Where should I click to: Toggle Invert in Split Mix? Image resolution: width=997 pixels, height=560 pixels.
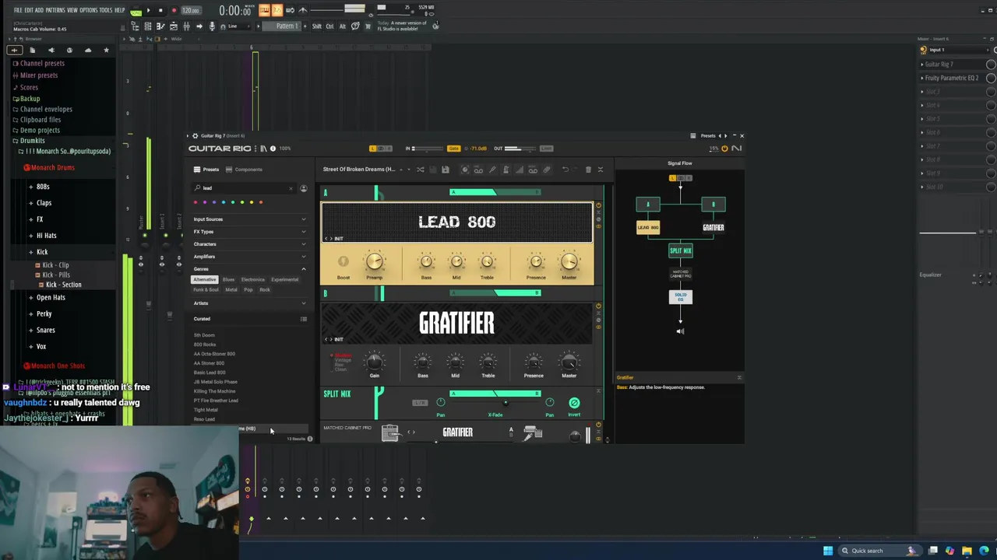pyautogui.click(x=574, y=403)
